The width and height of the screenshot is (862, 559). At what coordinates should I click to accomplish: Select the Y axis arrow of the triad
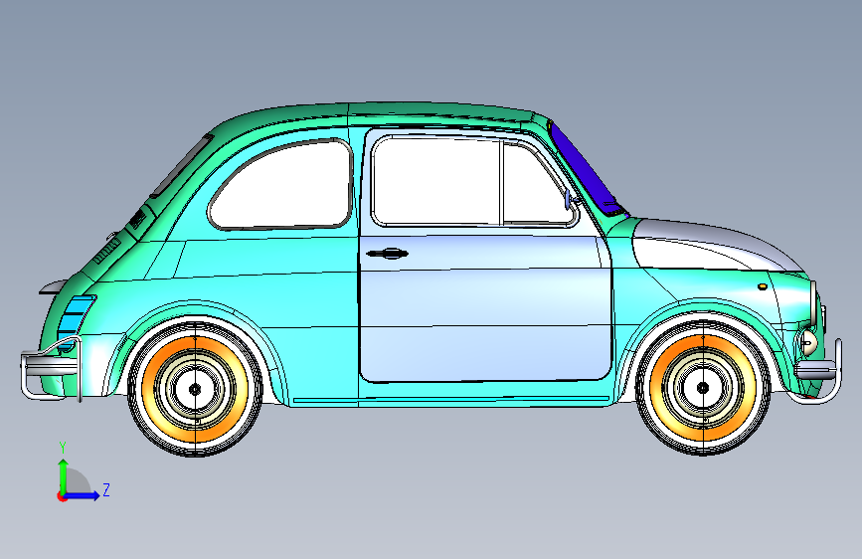coord(64,475)
